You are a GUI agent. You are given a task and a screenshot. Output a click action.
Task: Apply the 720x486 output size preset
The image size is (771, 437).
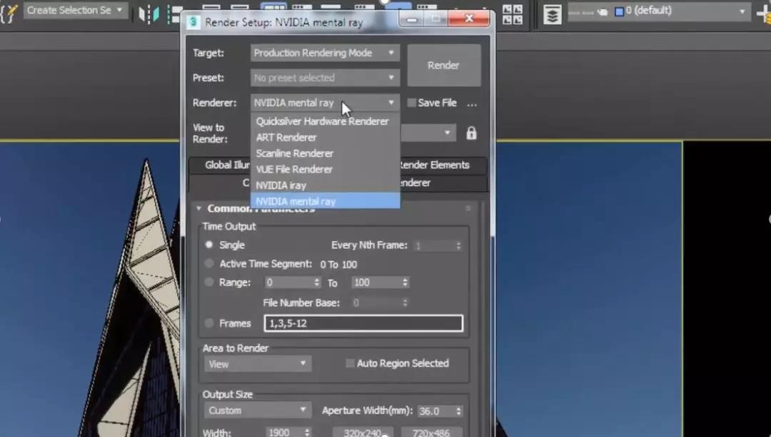[x=431, y=432]
